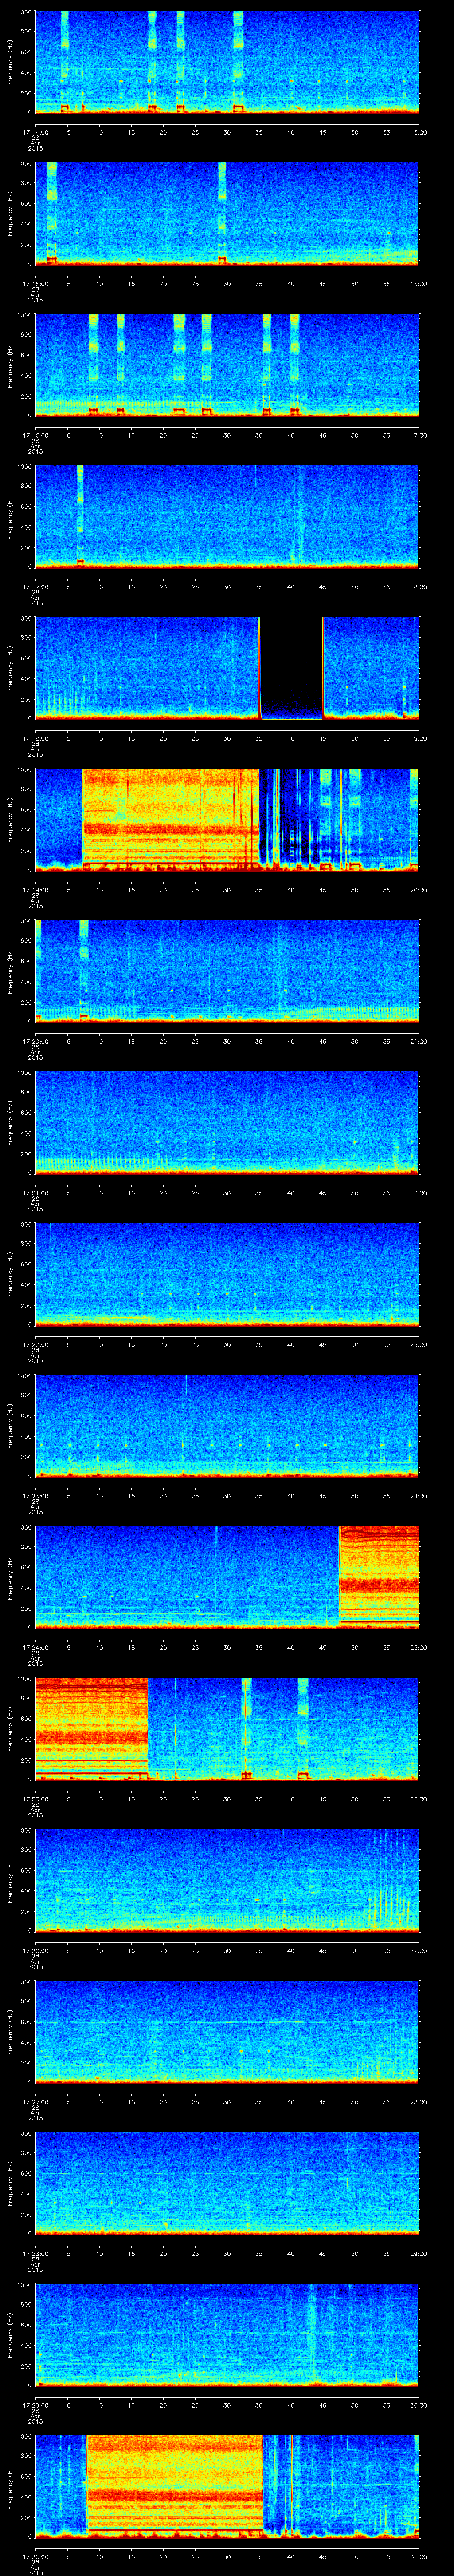Click the spectrogram plot starting at 17:25:00
Viewport: 454px width, 2576px height.
pyautogui.click(x=227, y=1728)
